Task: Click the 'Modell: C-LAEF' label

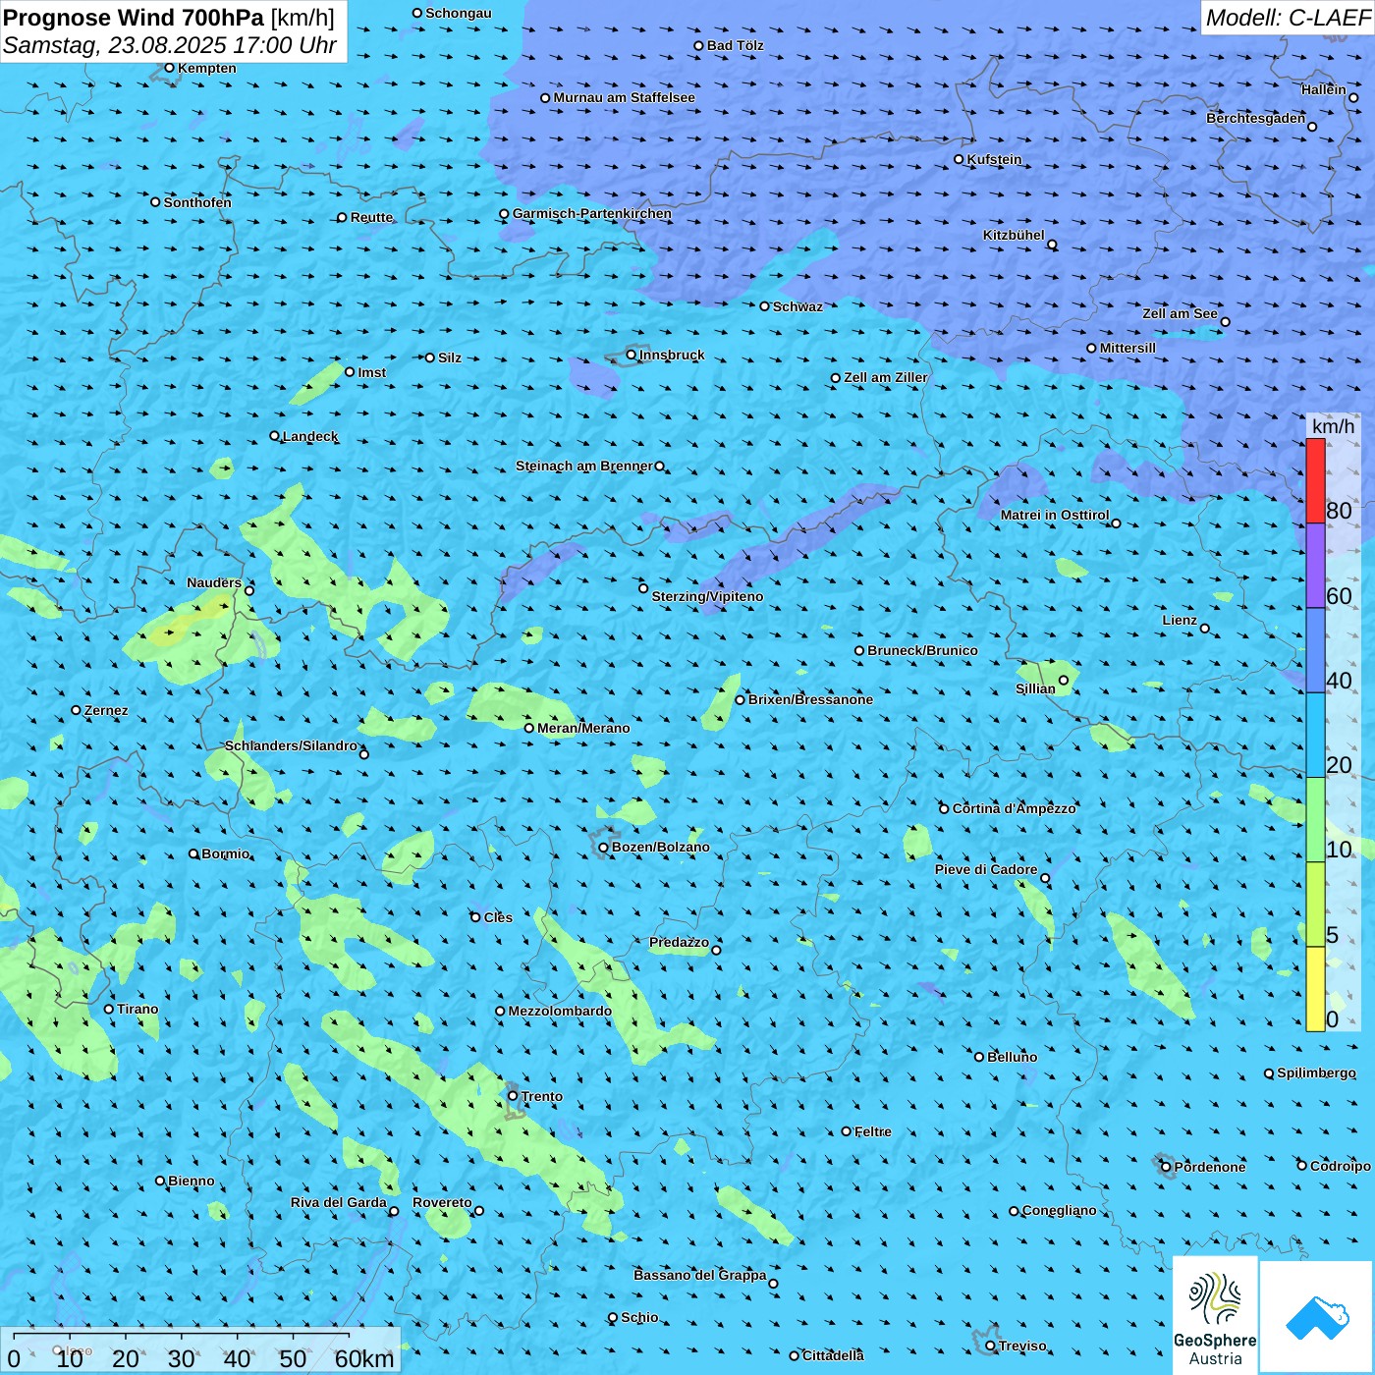Action: pos(1288,18)
